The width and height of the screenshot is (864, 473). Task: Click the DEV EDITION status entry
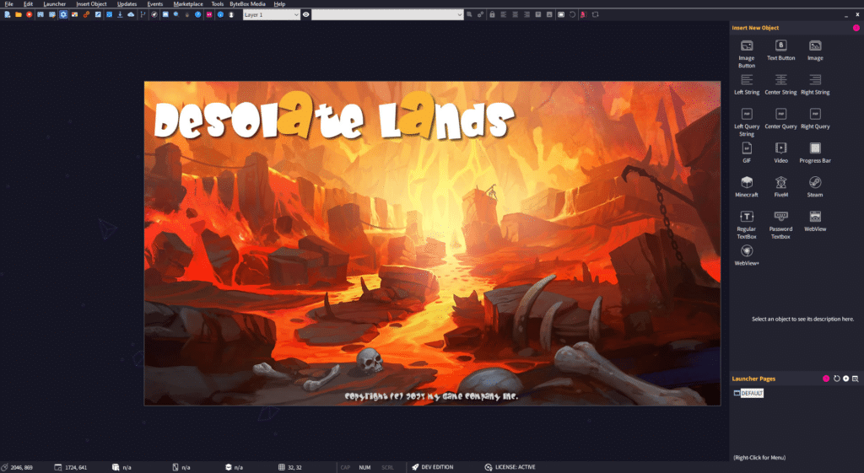click(x=432, y=467)
